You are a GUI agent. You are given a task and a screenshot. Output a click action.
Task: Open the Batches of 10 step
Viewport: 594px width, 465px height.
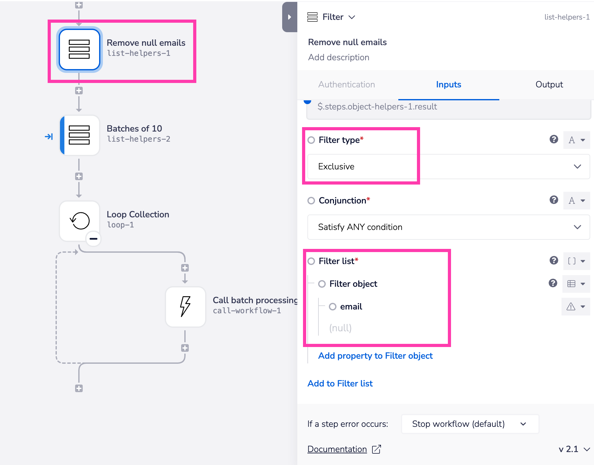(79, 135)
